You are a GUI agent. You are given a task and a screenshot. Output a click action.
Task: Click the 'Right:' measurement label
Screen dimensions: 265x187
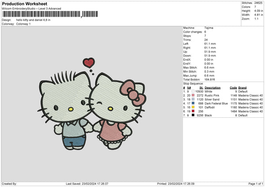pos(187,48)
